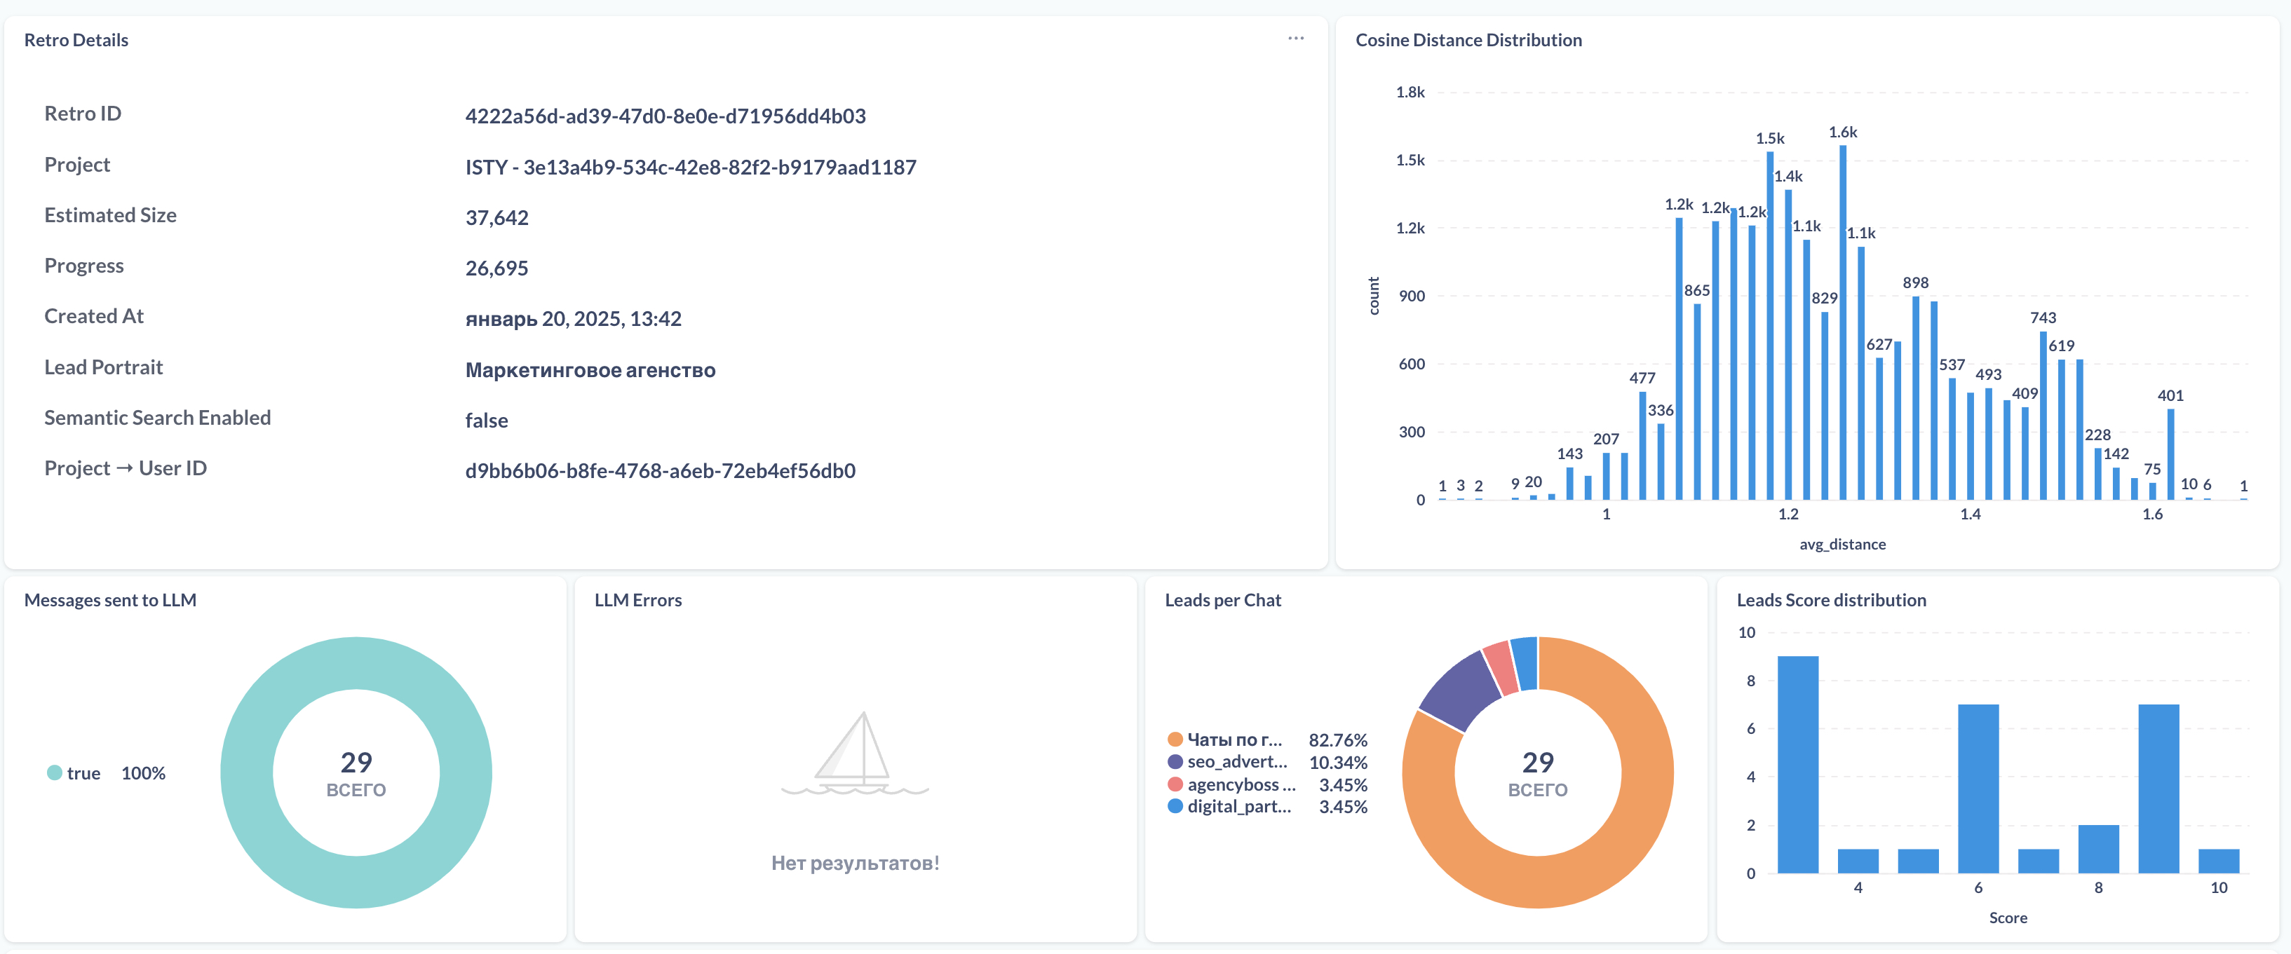Click the LLM Errors card title

pyautogui.click(x=637, y=600)
